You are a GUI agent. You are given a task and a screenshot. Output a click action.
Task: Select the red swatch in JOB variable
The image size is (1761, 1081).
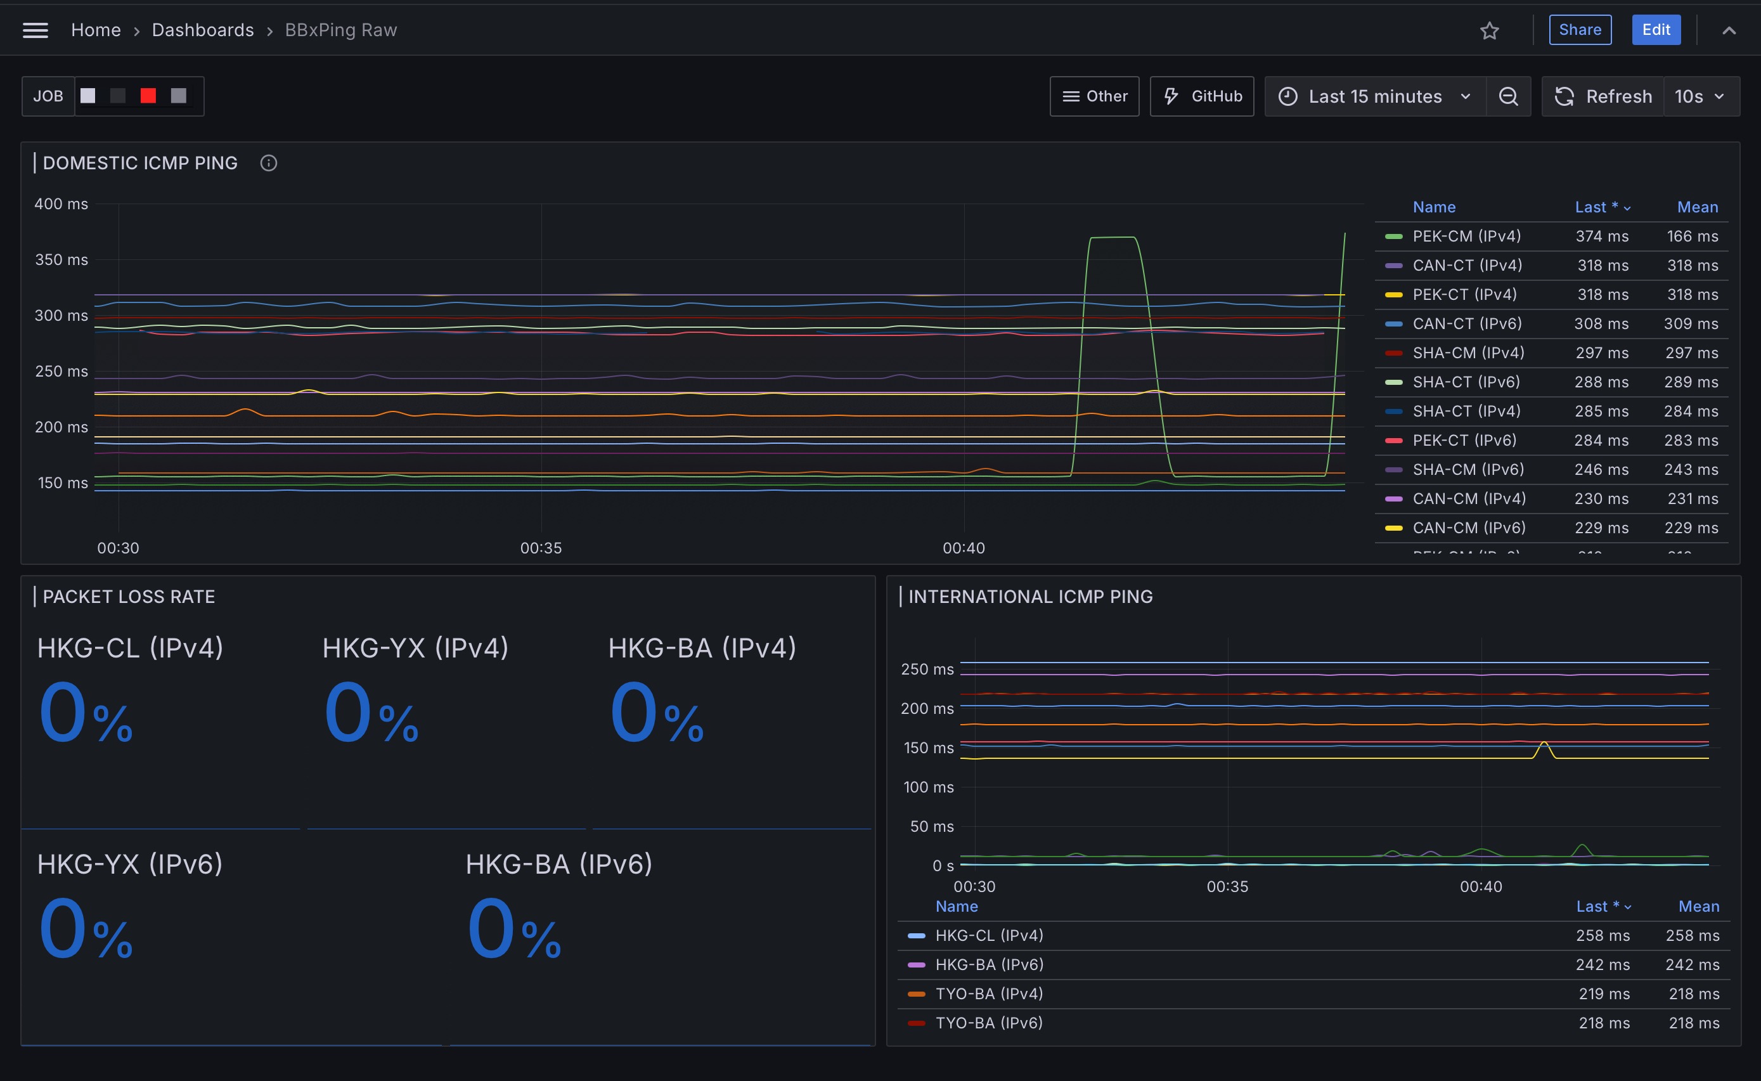coord(148,96)
